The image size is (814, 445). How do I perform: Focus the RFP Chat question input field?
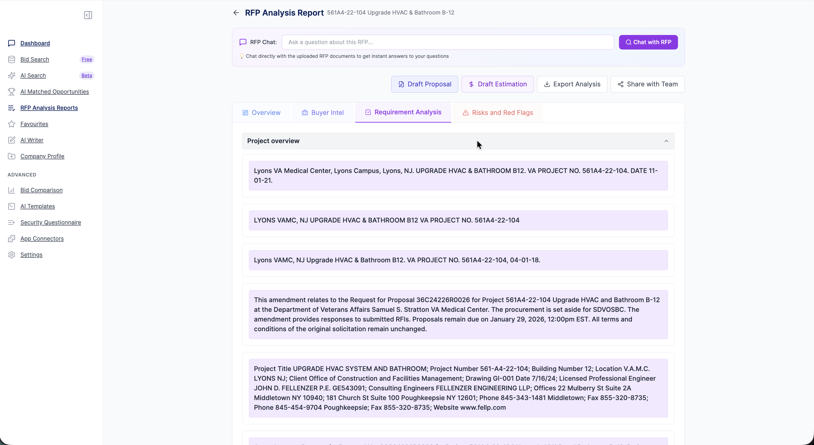coord(448,42)
